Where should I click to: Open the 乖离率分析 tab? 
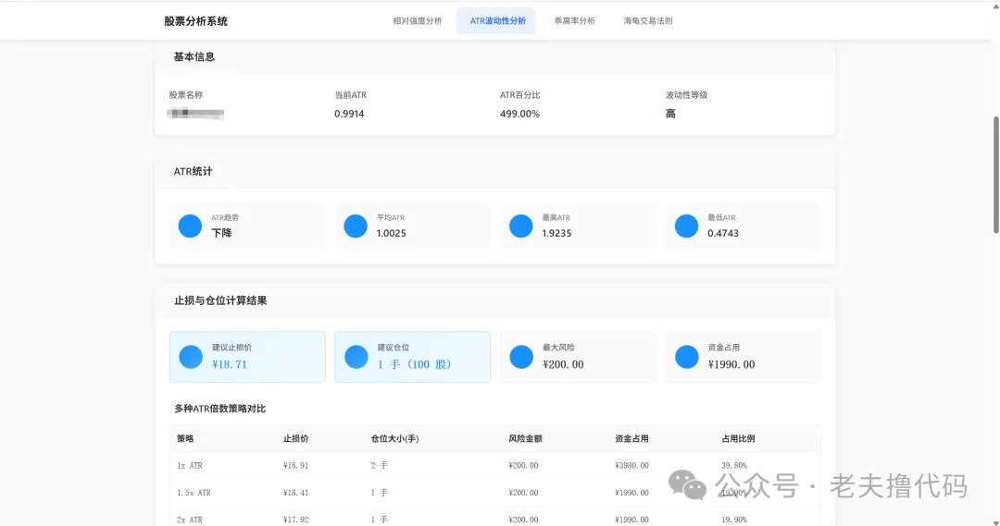pos(574,20)
